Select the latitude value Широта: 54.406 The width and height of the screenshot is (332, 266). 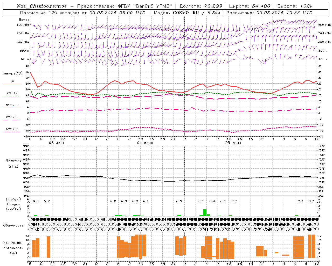coord(250,6)
